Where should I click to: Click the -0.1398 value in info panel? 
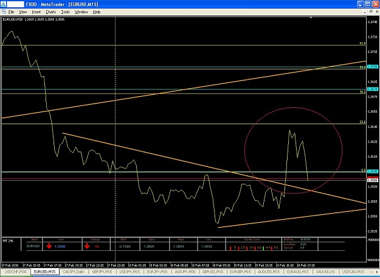(125, 247)
